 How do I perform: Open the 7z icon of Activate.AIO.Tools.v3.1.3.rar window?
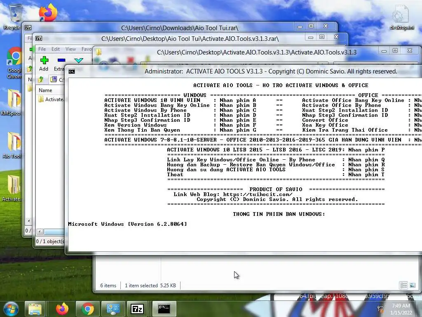39,38
